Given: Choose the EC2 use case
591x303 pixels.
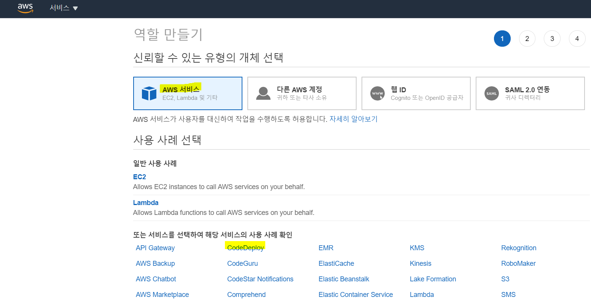Looking at the screenshot, I should pos(139,177).
